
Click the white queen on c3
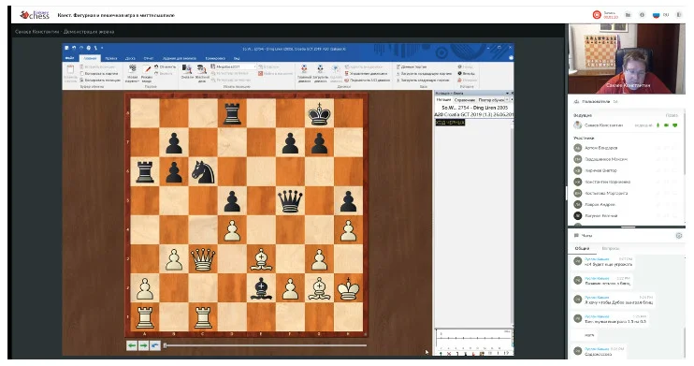tap(203, 259)
